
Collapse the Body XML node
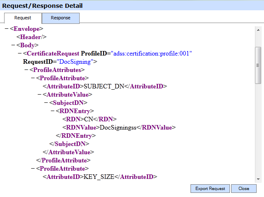click(x=13, y=45)
